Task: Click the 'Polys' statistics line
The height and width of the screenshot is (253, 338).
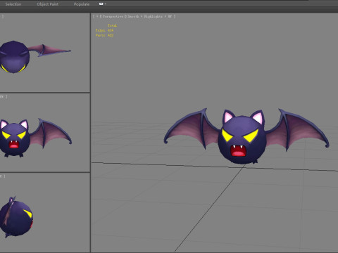Action: tap(104, 30)
